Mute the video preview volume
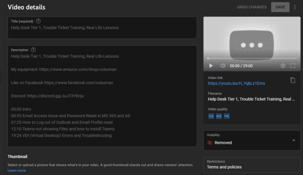Viewport: 303px width, 175px height. point(222,66)
